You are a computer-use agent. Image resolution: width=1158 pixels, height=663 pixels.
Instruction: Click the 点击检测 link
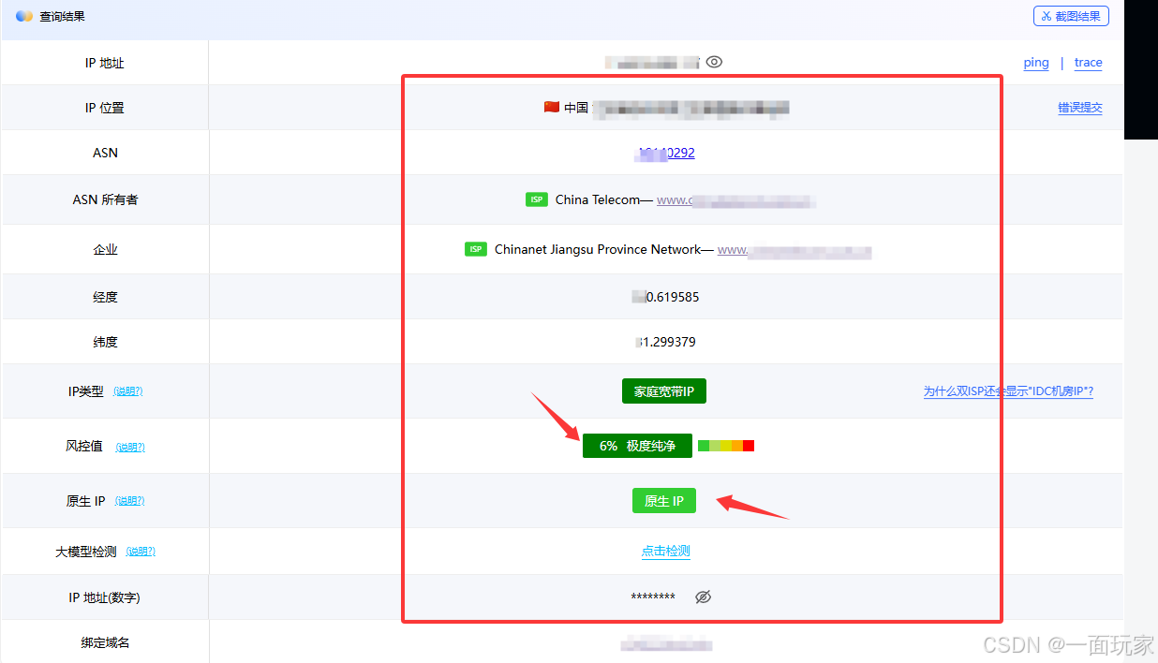coord(666,552)
